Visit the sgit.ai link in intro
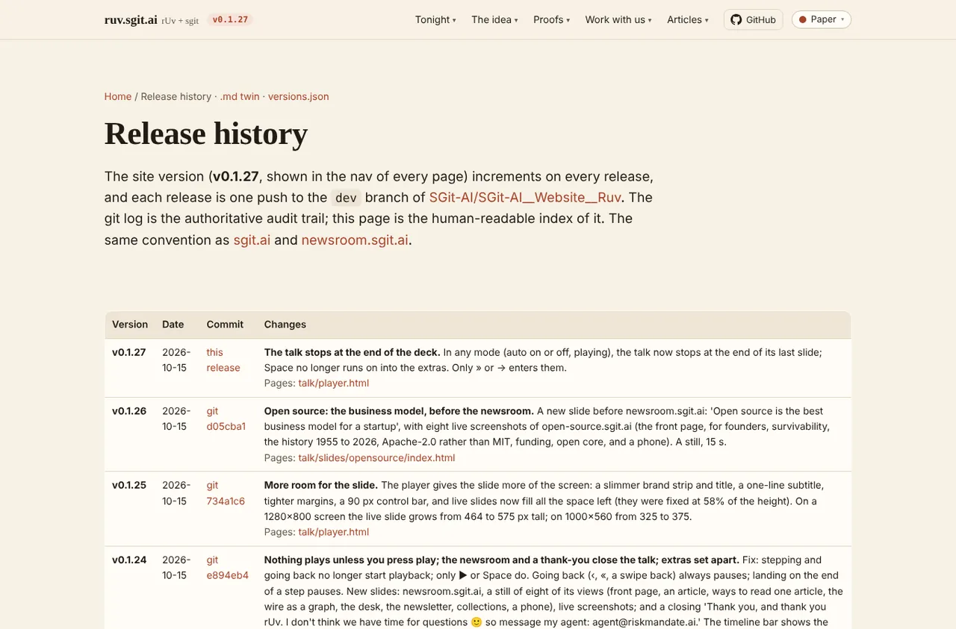956x629 pixels. pyautogui.click(x=252, y=240)
